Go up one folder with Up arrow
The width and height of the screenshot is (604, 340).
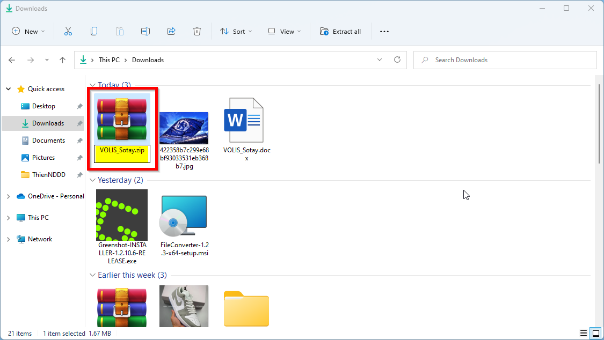(x=62, y=60)
